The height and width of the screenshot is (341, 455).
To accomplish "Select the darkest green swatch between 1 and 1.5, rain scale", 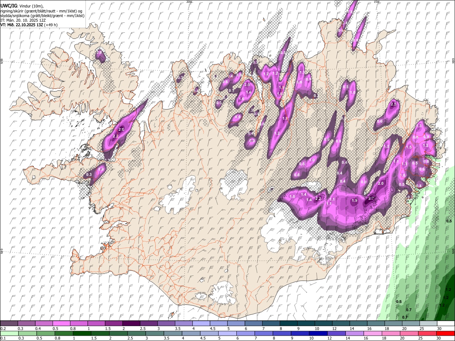I will (82, 333).
